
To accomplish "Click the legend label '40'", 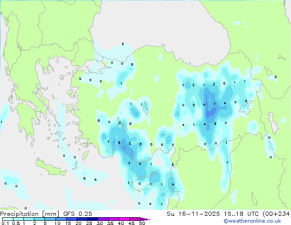I will click(x=121, y=223).
